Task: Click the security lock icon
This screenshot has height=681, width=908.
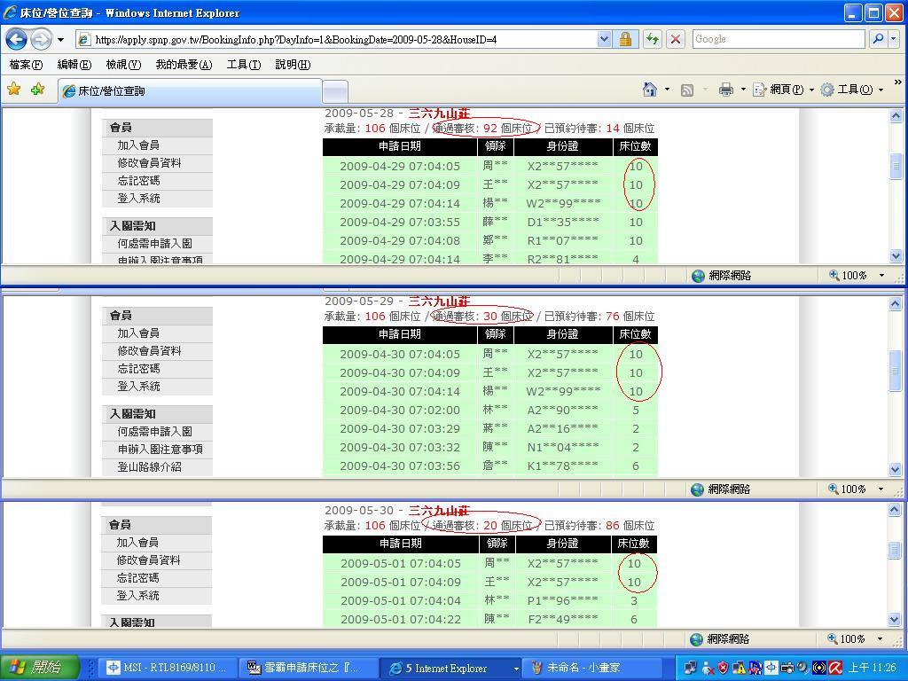Action: pos(625,39)
